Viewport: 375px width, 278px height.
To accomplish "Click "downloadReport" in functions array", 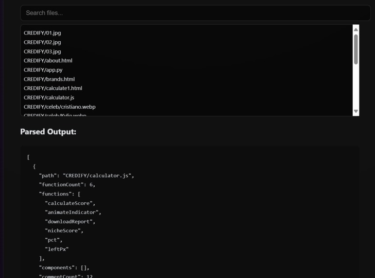I will [70, 222].
